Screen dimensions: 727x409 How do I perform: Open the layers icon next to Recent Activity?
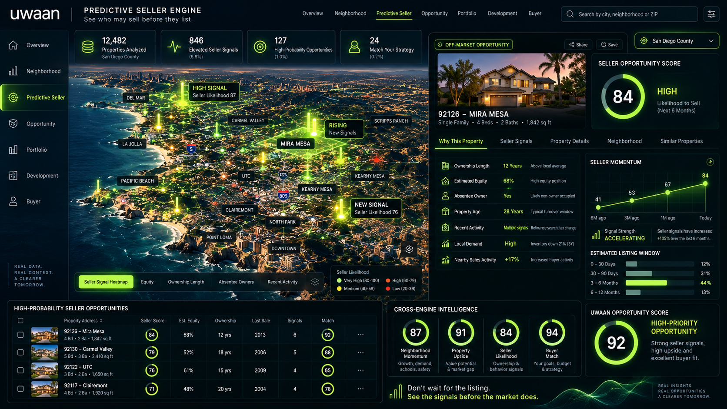[315, 282]
